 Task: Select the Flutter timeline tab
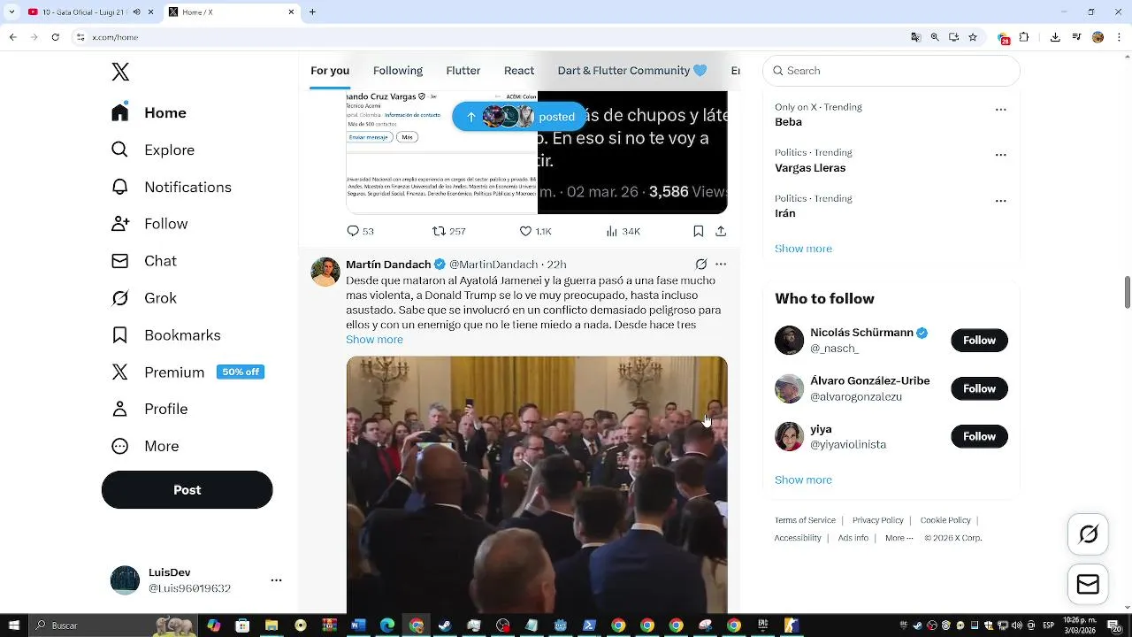(463, 71)
